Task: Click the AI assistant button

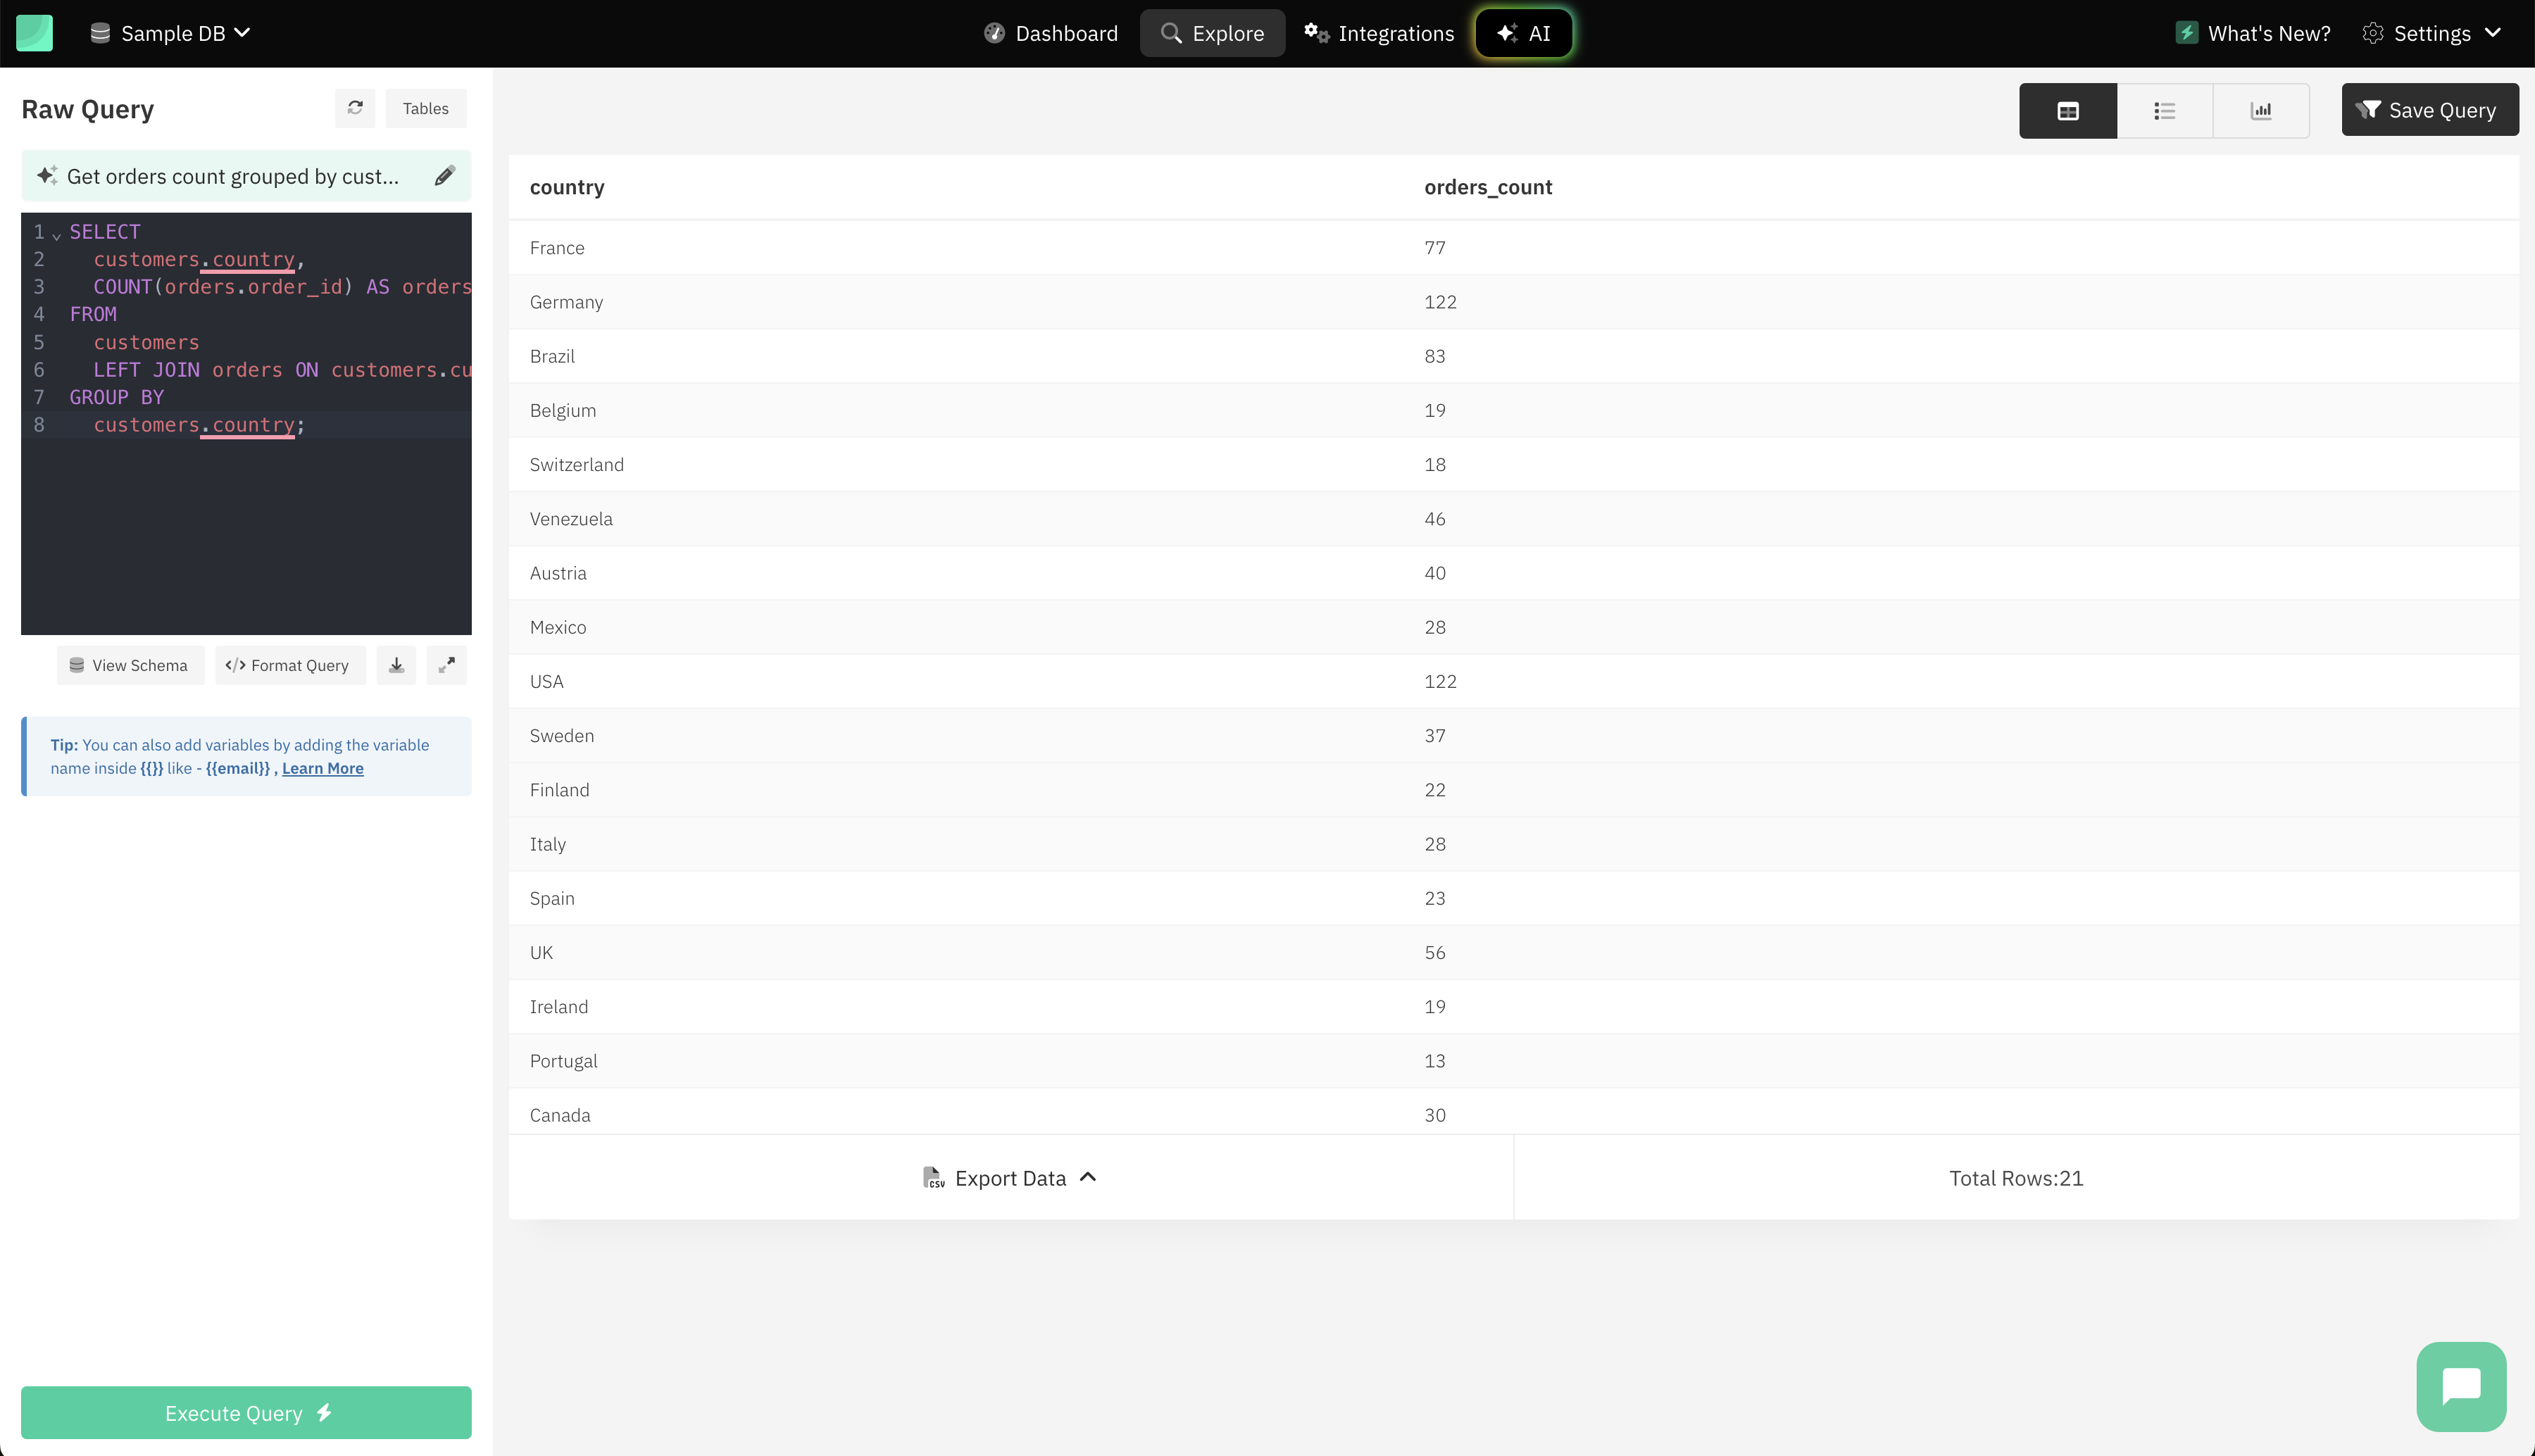Action: click(1525, 33)
